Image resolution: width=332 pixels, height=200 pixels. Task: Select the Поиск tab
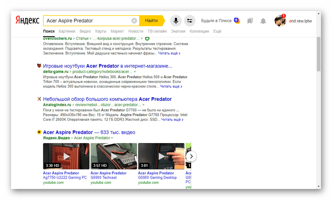coord(49,31)
